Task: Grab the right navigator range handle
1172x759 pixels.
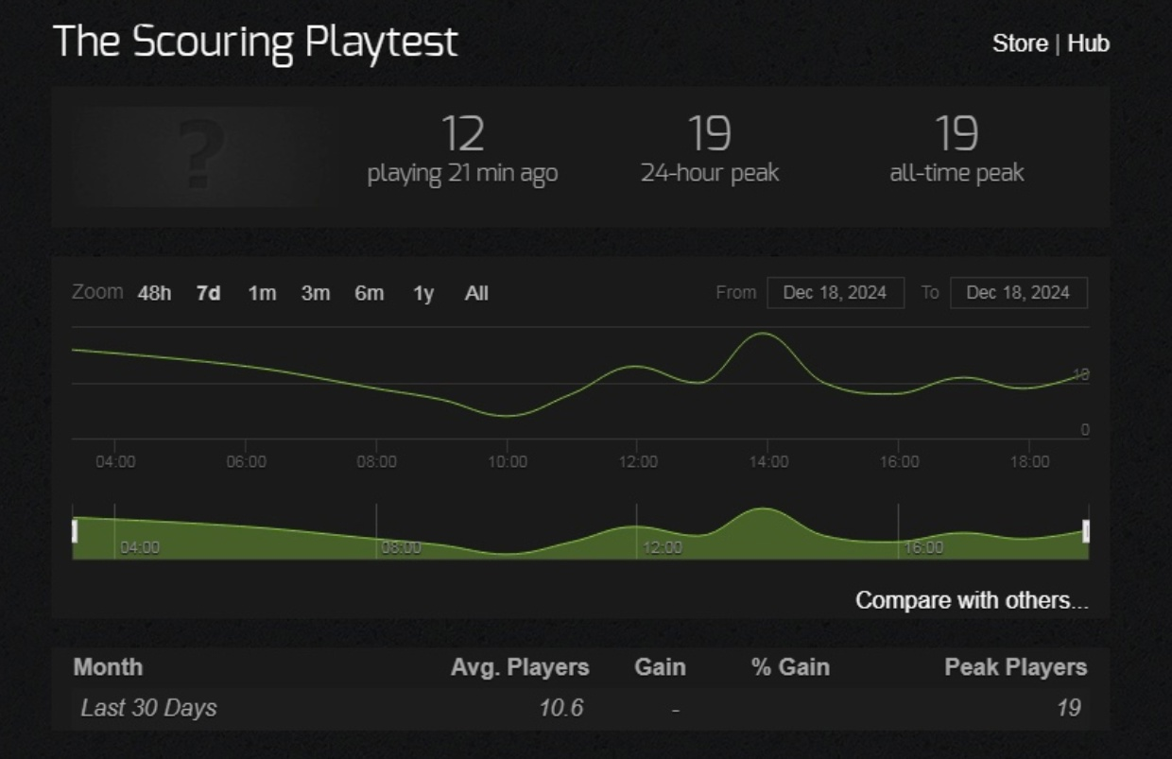Action: (x=1086, y=531)
